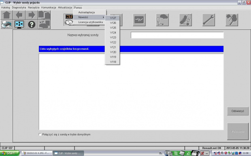This screenshot has height=156, width=251.
Task: Choose V122 in the version list
Action: click(x=113, y=42)
